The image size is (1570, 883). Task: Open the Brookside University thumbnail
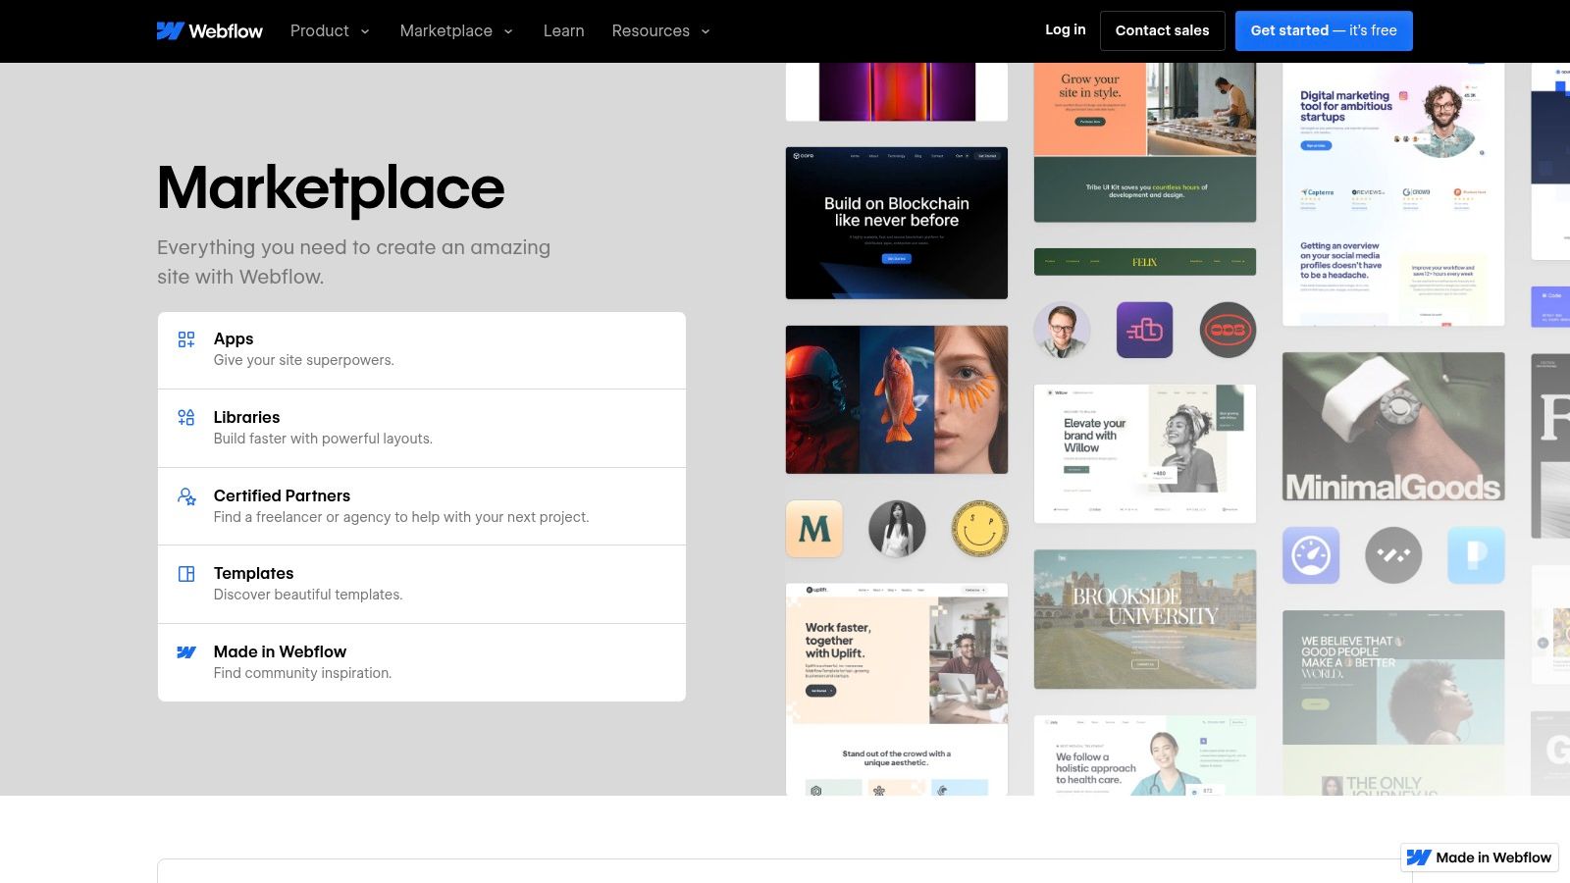point(1145,619)
